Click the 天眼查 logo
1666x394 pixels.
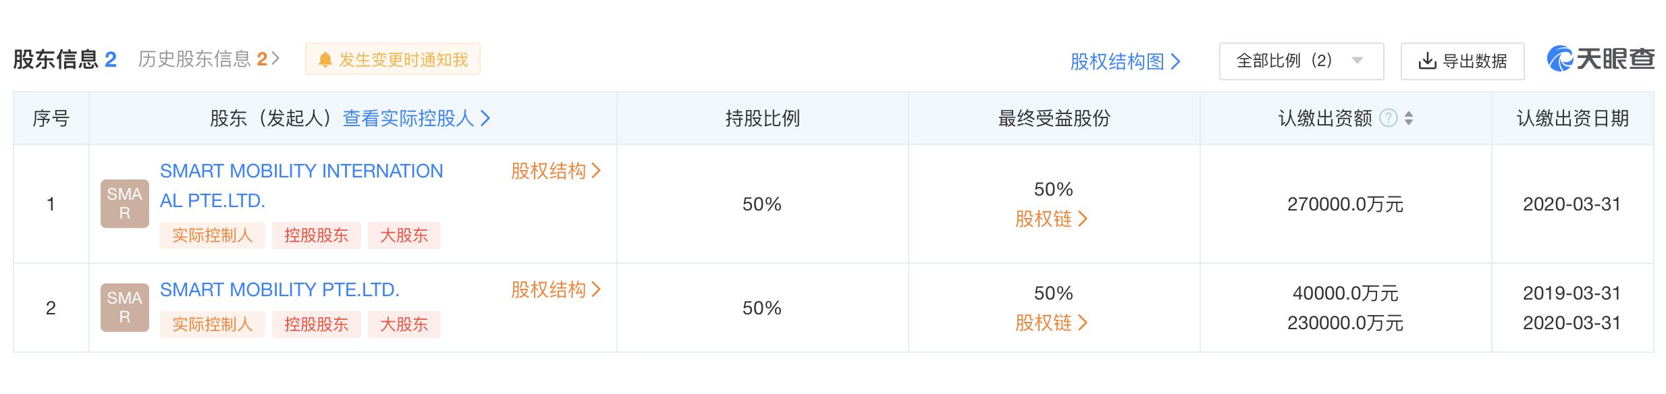1601,59
